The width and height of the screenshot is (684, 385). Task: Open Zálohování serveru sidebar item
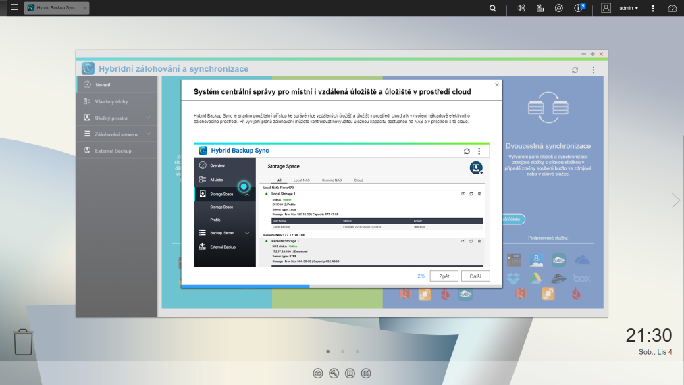117,134
